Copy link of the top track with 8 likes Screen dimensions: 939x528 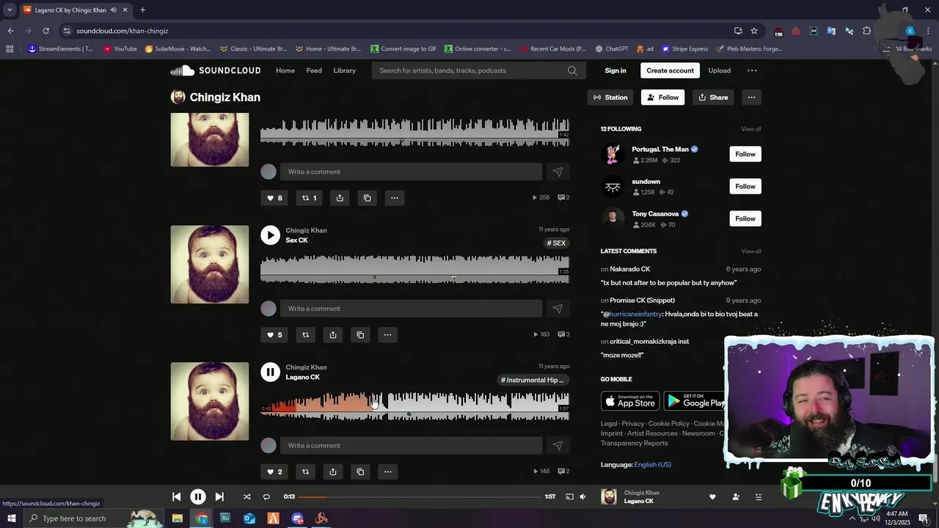point(368,198)
